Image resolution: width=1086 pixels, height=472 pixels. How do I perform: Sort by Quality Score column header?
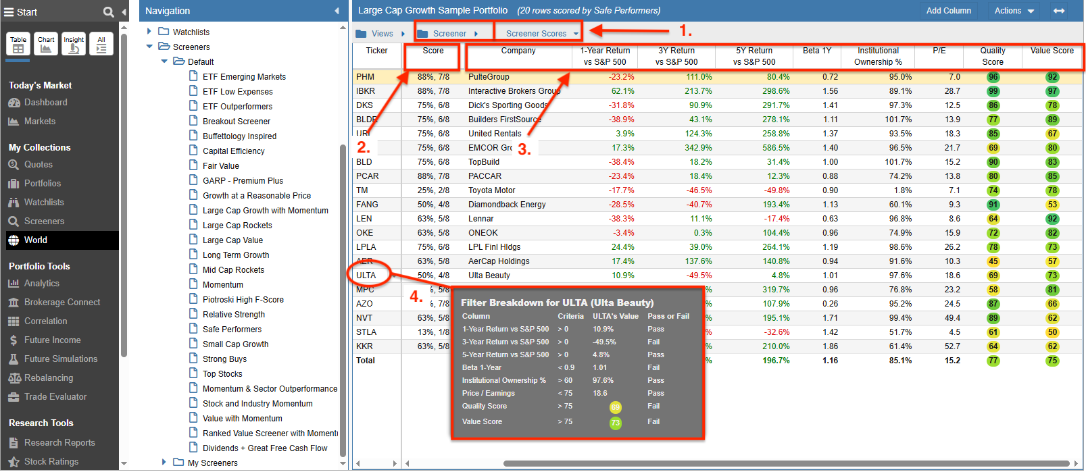[x=992, y=56]
